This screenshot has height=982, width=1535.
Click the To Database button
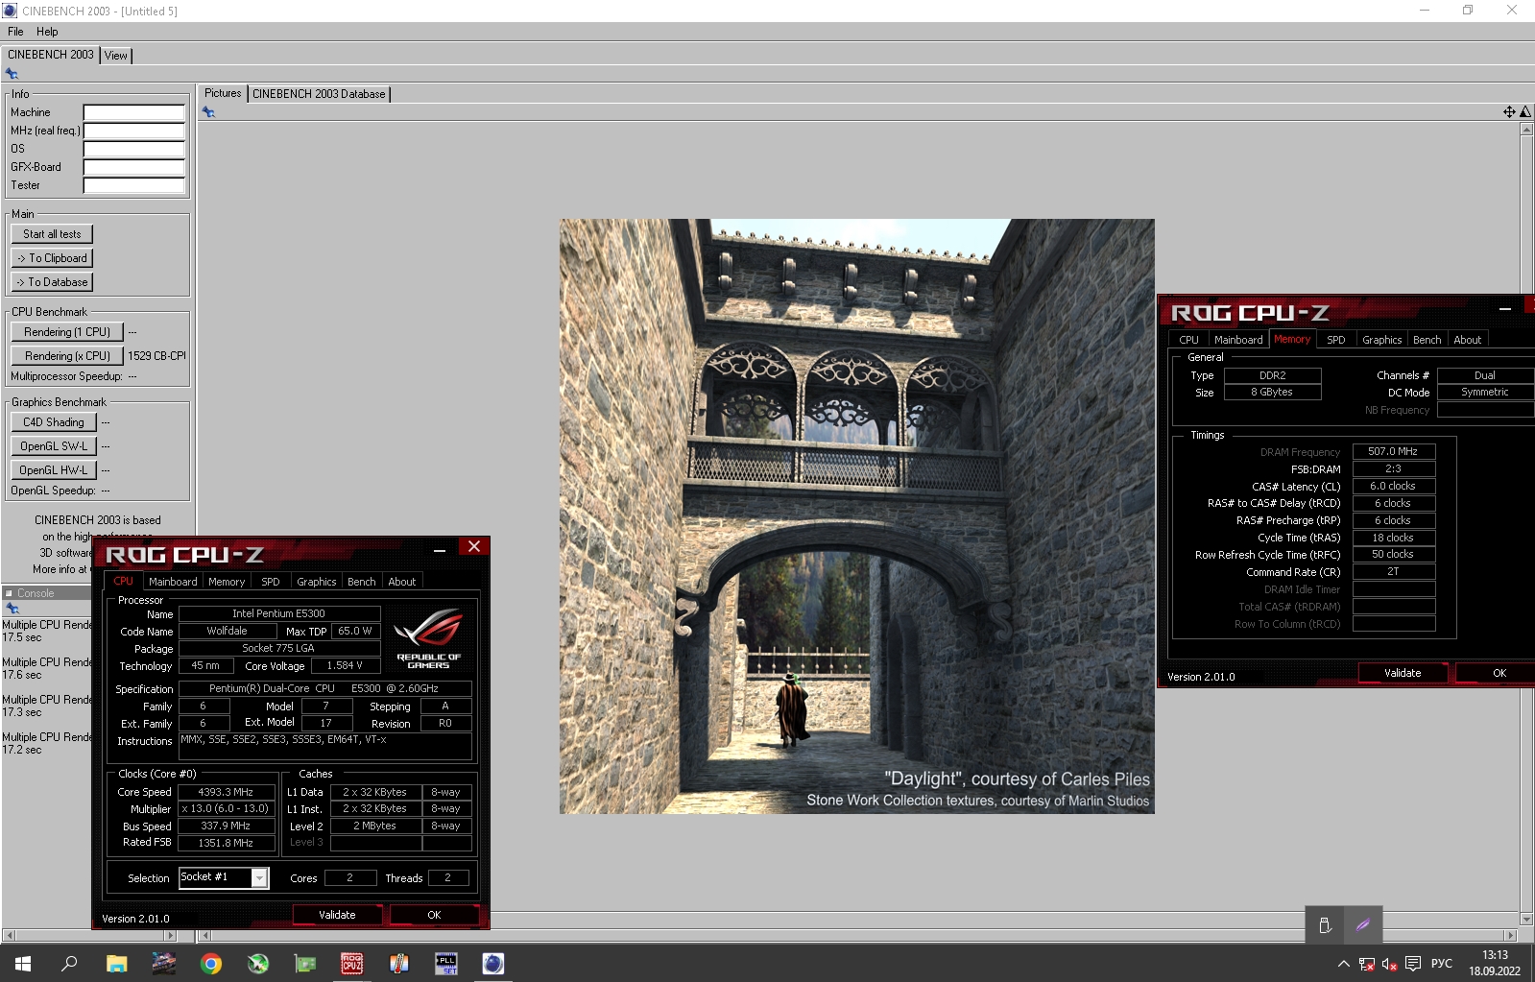[52, 282]
